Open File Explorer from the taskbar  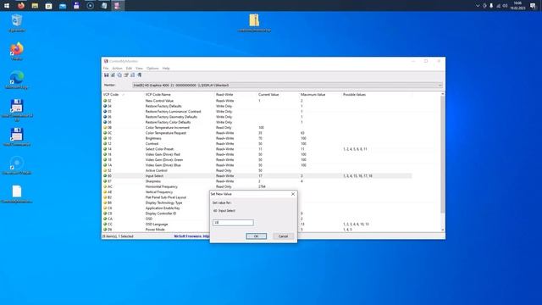tap(35, 6)
